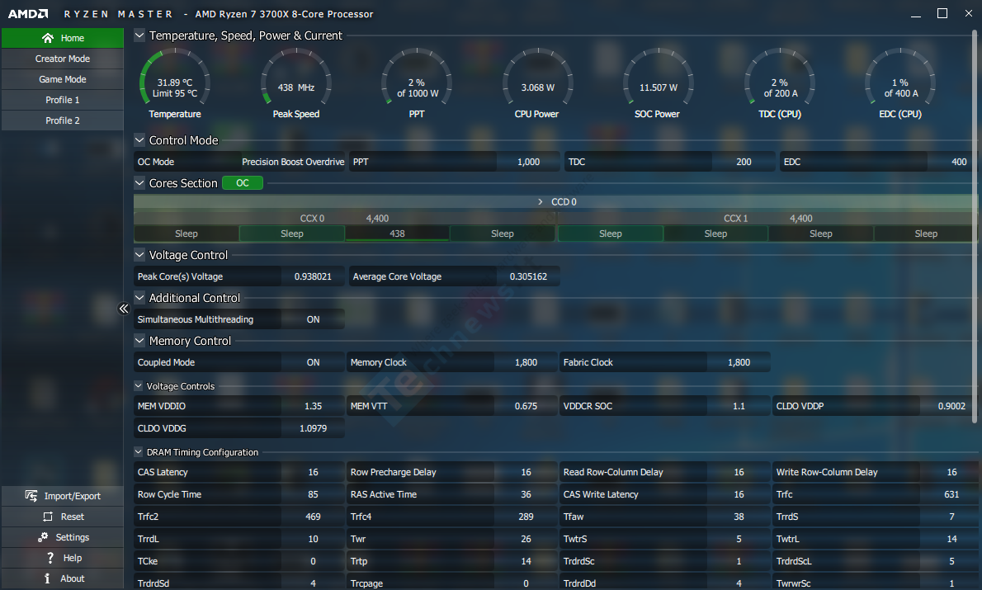Click the MEM VTT 0.675 value
Image resolution: width=982 pixels, height=590 pixels.
(x=526, y=407)
